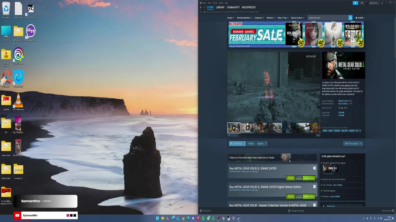The image size is (396, 222).
Task: Open the This PC desktop icon
Action: (x=6, y=33)
